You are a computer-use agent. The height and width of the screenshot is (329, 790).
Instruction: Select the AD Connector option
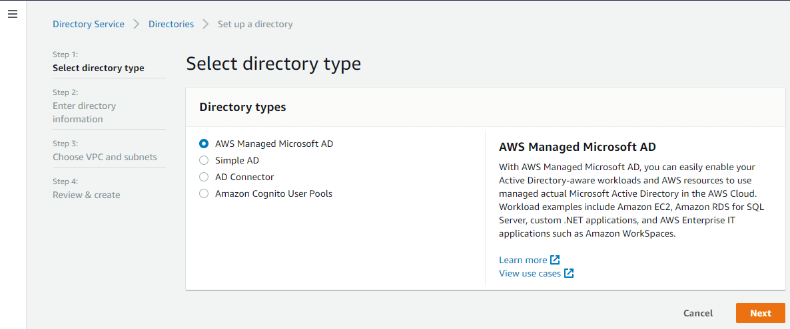click(x=204, y=177)
